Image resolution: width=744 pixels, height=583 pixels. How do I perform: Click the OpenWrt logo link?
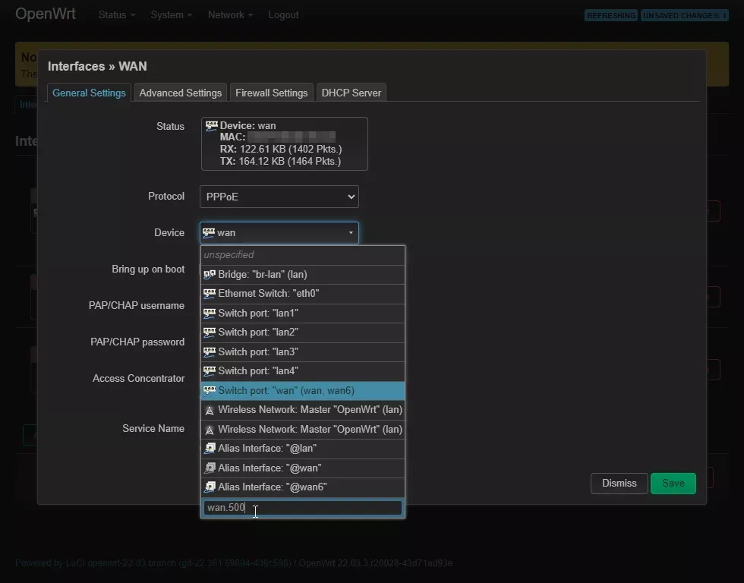tap(45, 14)
